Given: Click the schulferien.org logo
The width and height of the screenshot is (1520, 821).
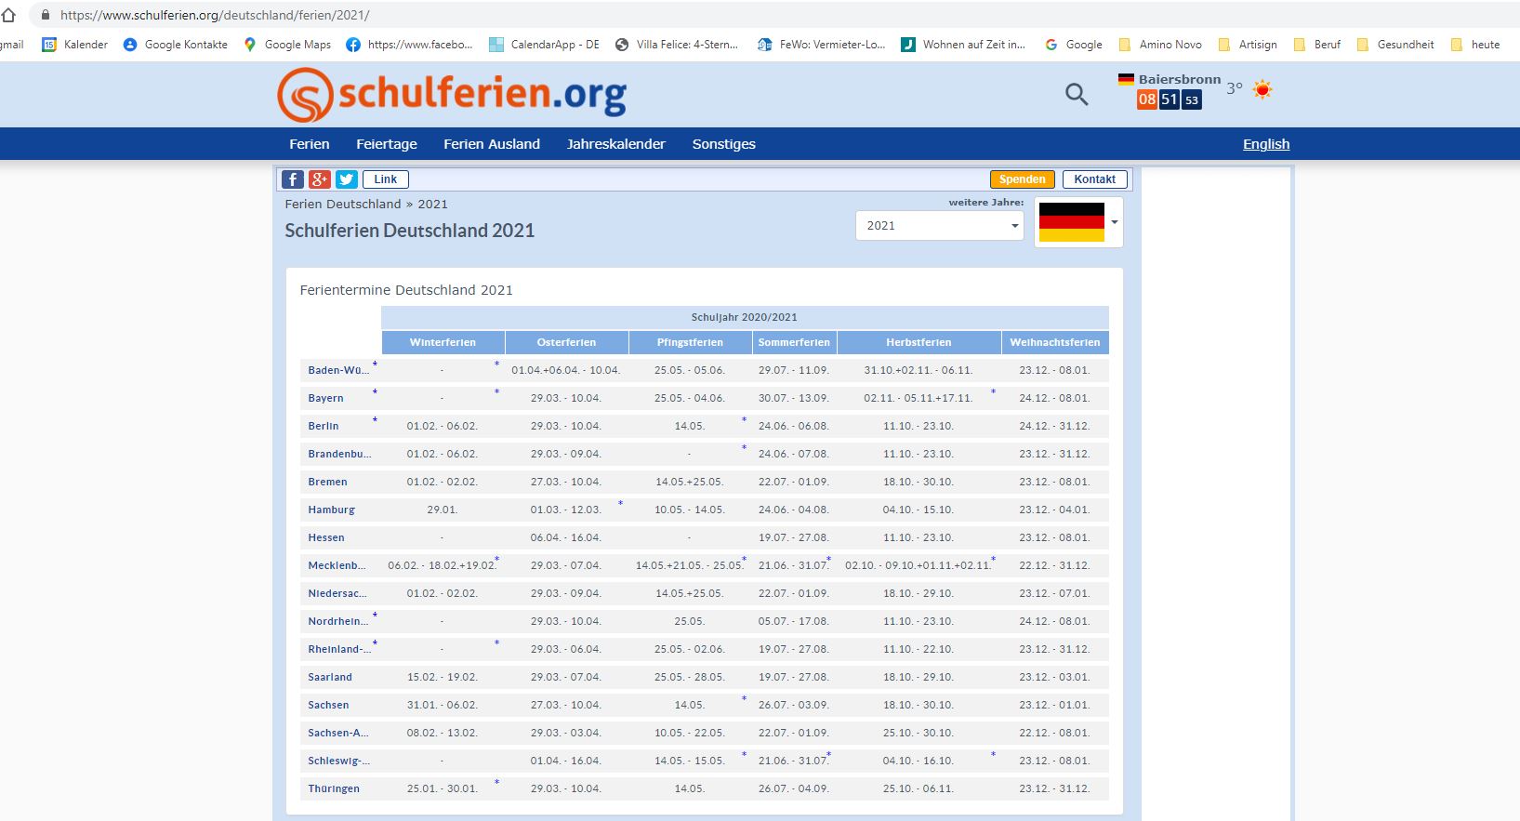Looking at the screenshot, I should [x=452, y=95].
